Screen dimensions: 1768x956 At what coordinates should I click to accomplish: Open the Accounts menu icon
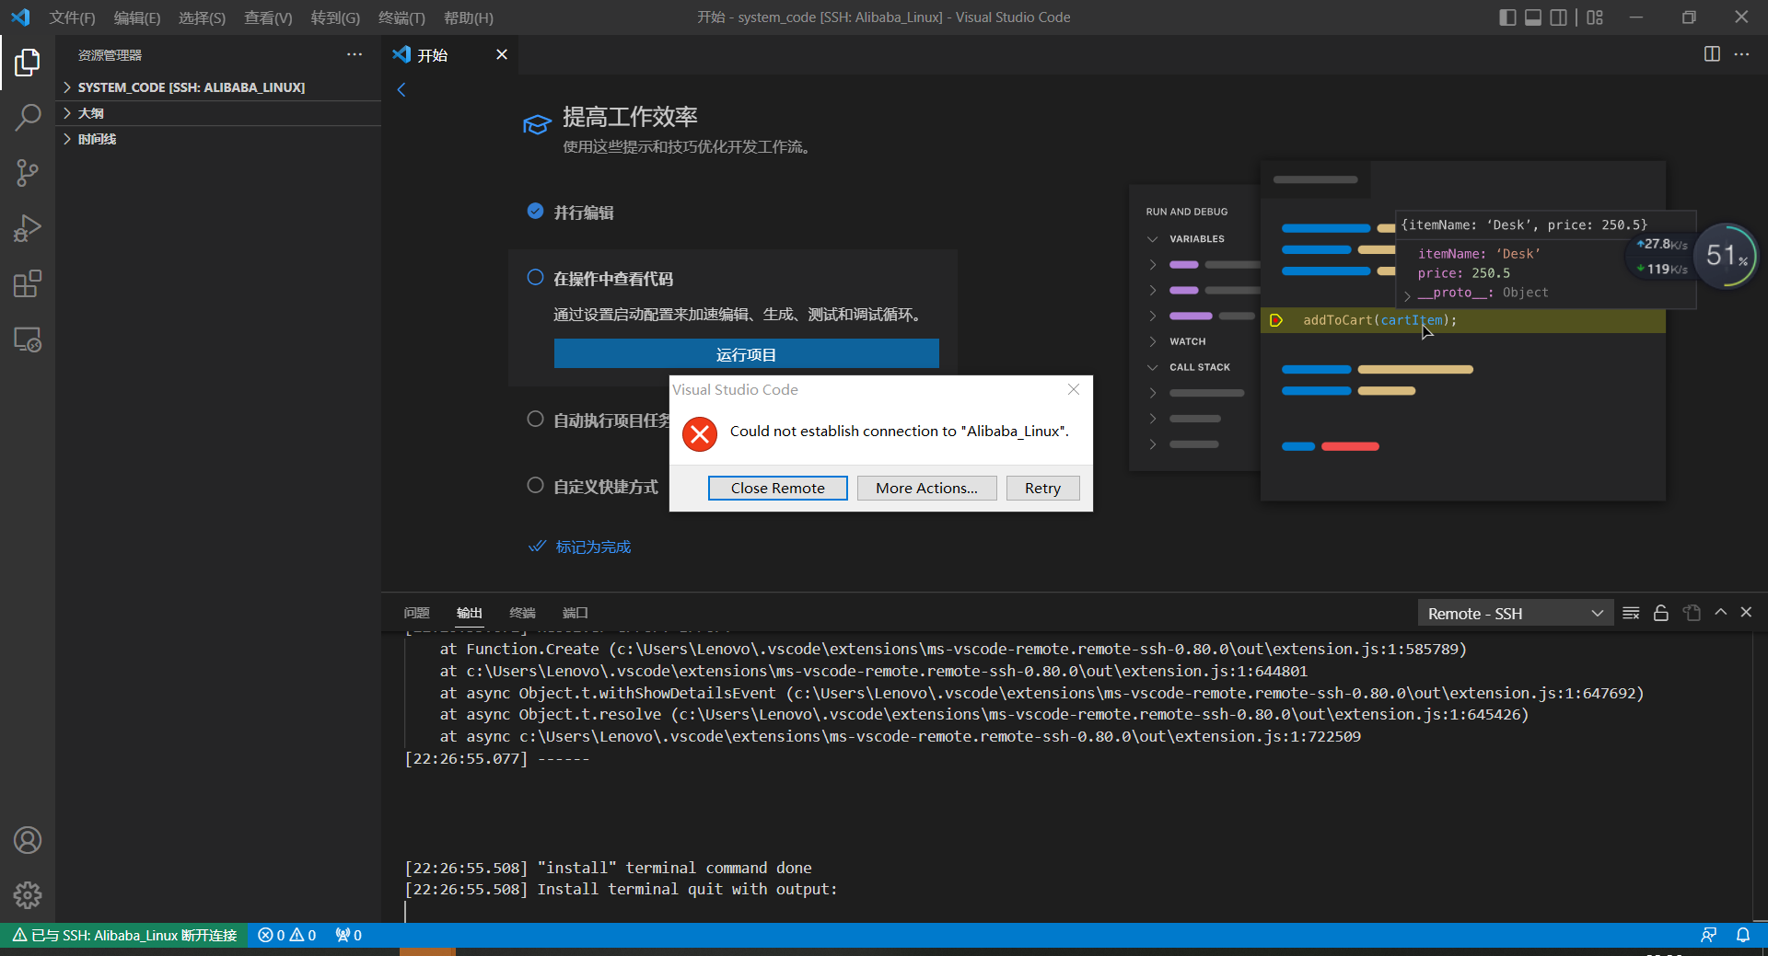pyautogui.click(x=28, y=840)
